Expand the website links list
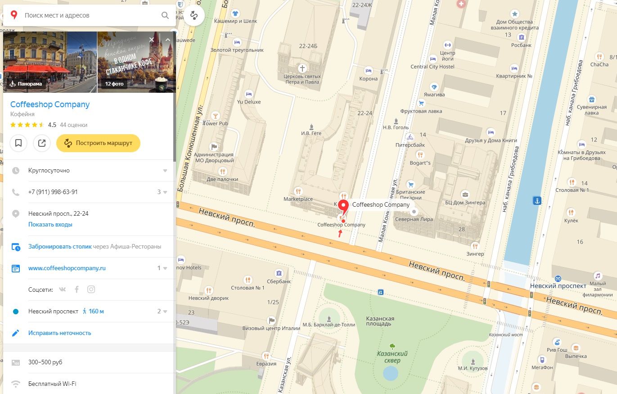Screen dimensions: 617x394 point(165,268)
